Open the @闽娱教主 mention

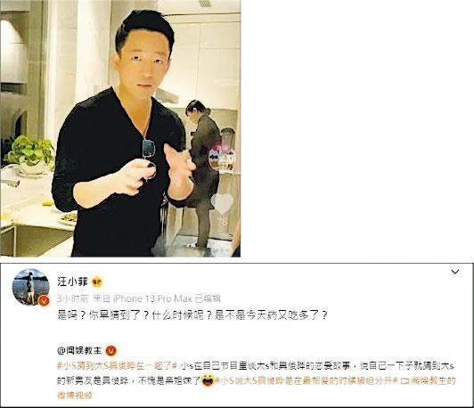pos(79,350)
